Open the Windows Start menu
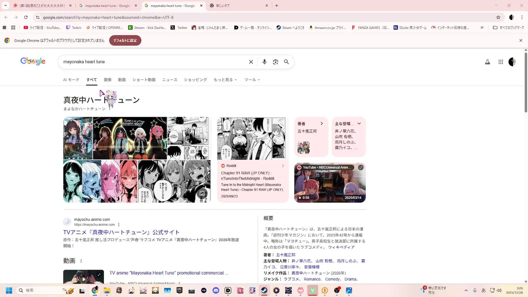The height and width of the screenshot is (297, 528). pos(9,290)
